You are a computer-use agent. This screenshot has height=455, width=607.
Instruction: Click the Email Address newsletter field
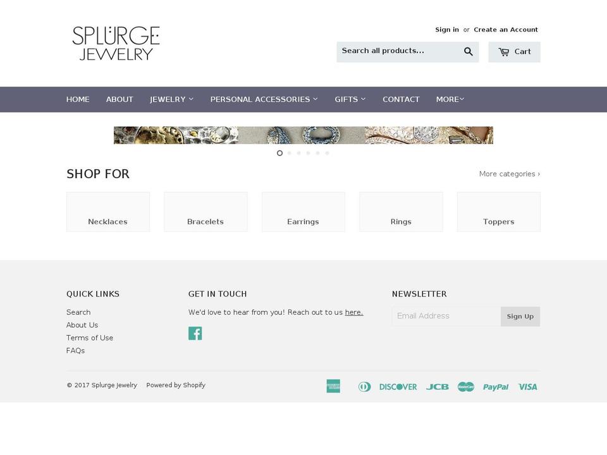[446, 316]
